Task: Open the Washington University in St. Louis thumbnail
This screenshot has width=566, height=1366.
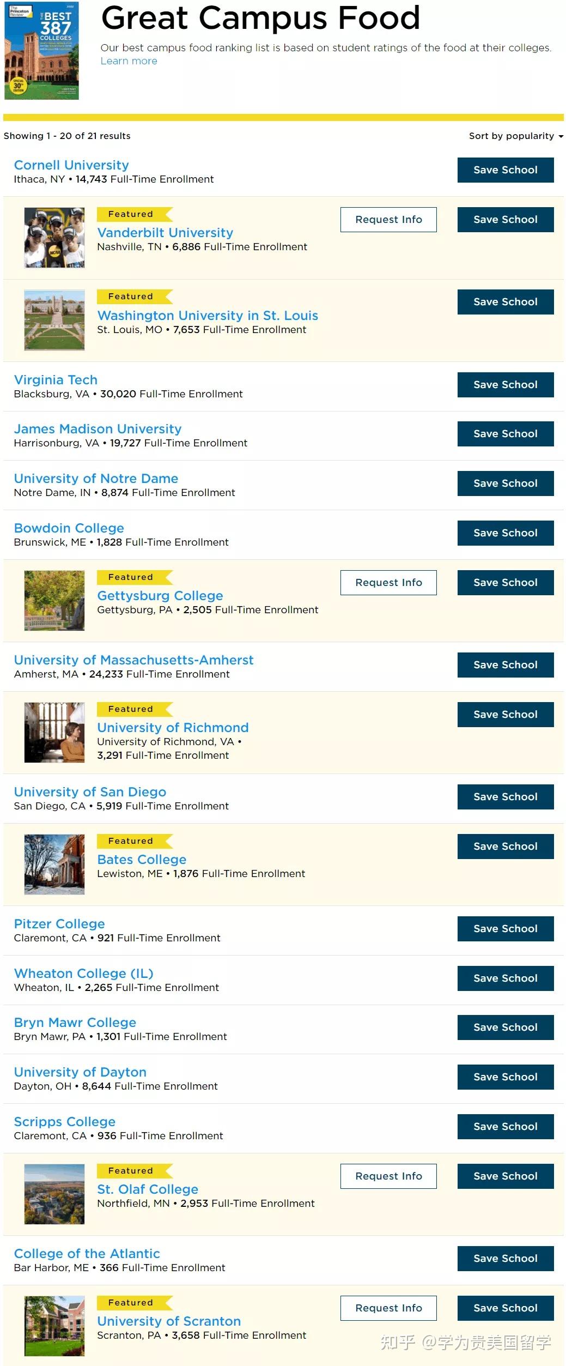Action: click(x=54, y=320)
